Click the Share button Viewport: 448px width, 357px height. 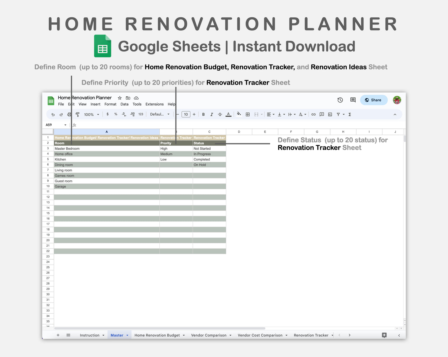(x=374, y=100)
